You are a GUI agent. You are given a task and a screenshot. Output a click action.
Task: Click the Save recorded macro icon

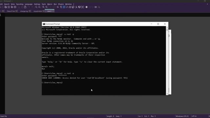[99, 7]
